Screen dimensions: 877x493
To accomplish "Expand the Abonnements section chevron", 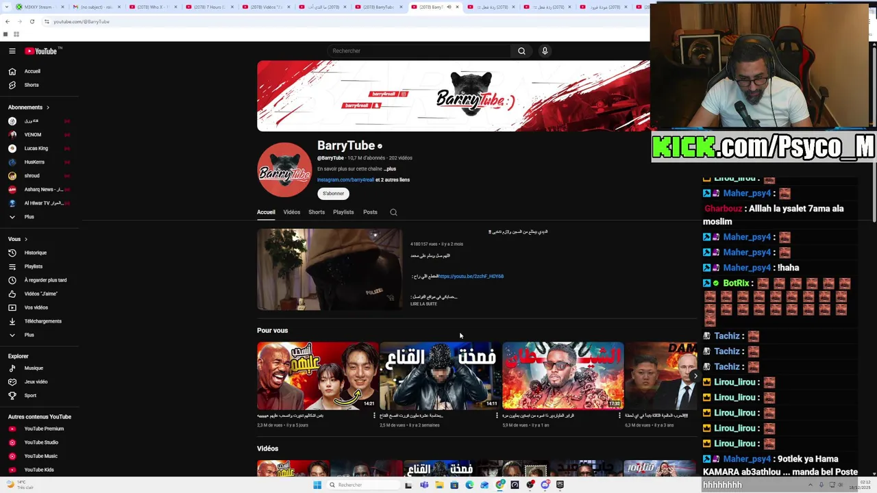I will (x=48, y=108).
